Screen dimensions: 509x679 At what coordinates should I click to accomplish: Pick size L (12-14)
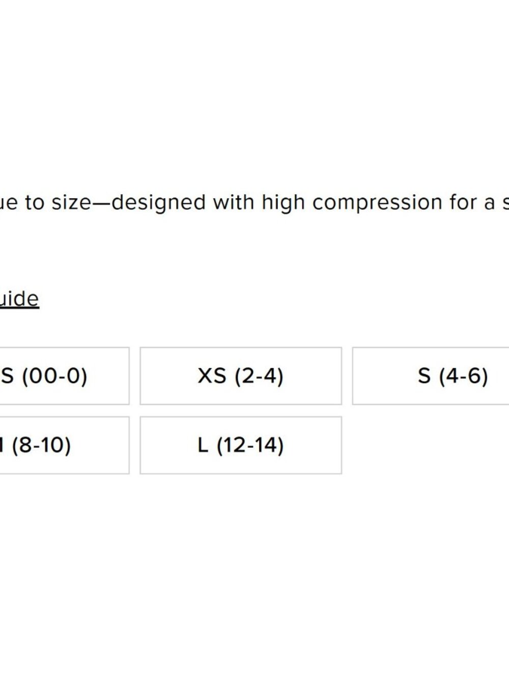click(240, 445)
